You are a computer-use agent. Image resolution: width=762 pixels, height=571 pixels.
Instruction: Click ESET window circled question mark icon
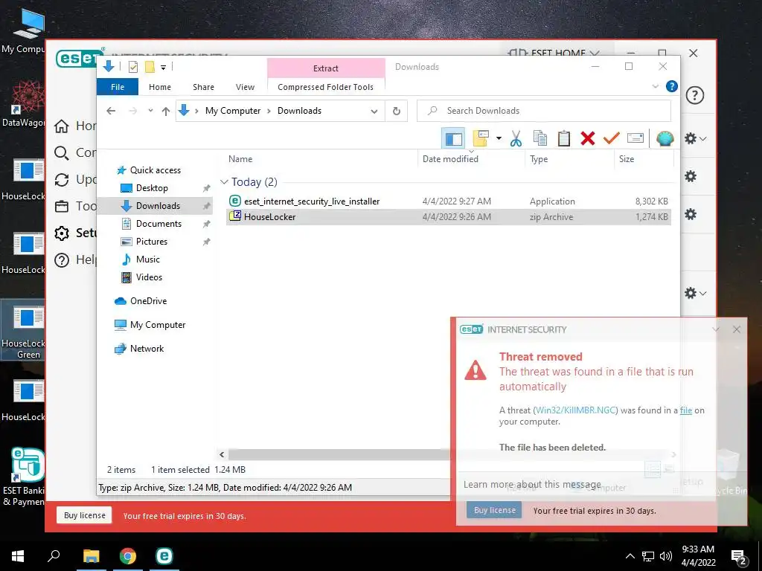point(695,95)
